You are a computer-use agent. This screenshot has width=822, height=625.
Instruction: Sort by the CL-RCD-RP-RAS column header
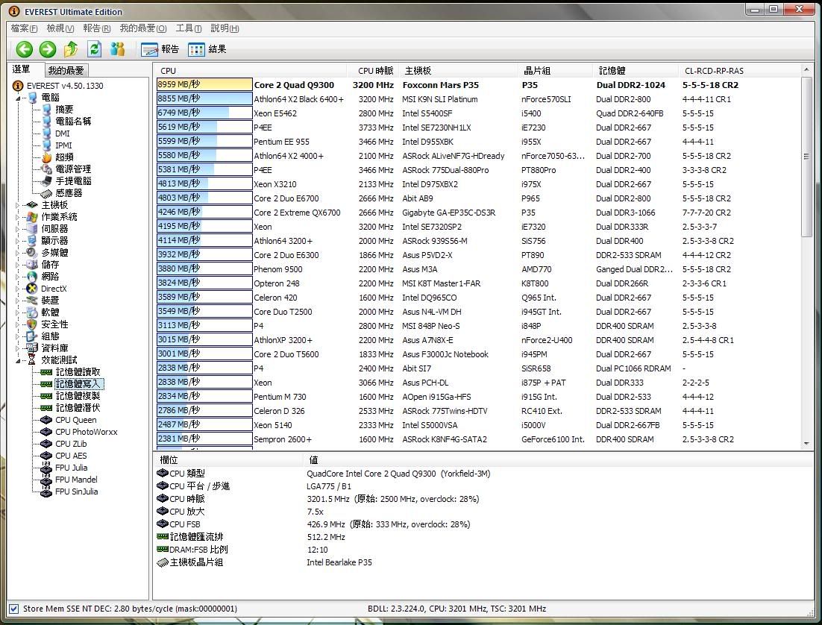point(738,71)
